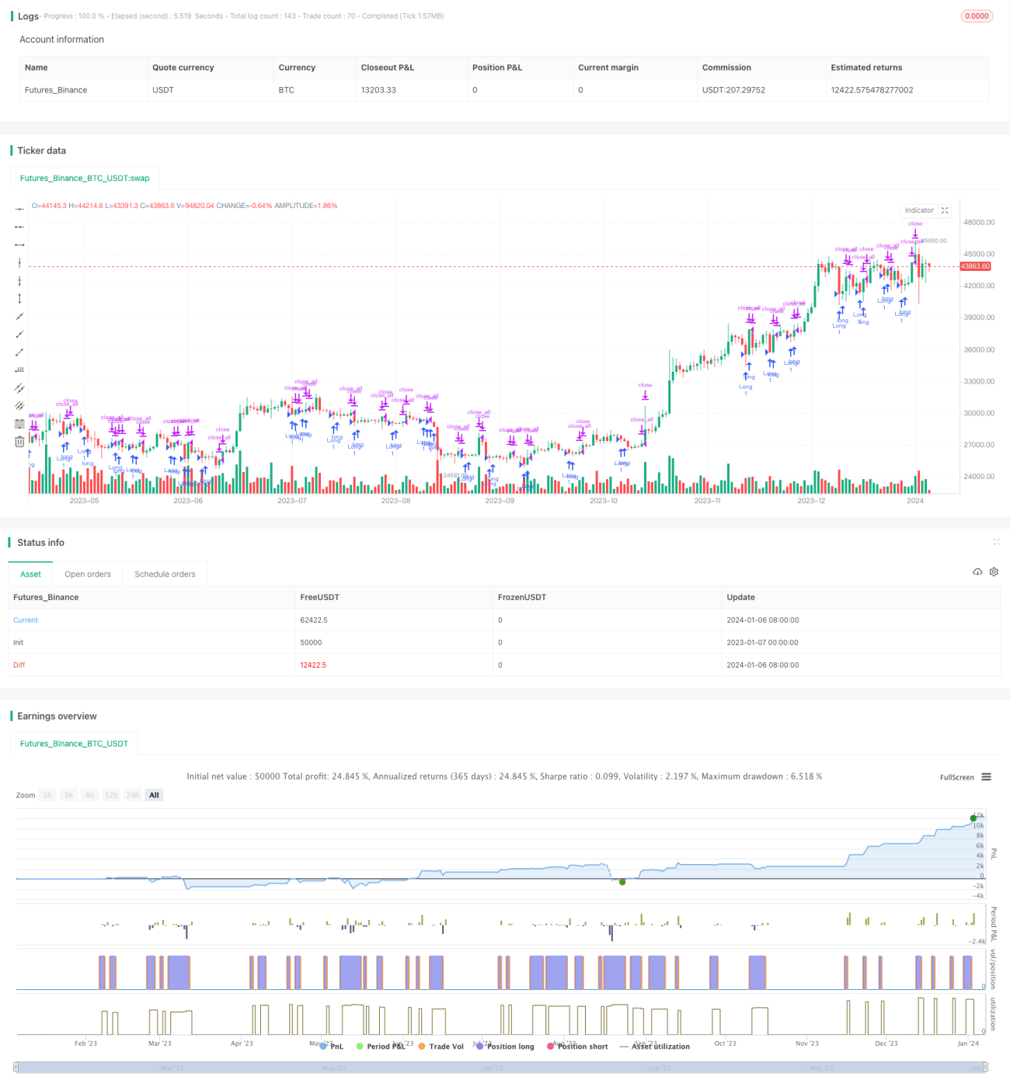Toggle the PnL legend series
1010x1090 pixels.
point(332,1047)
